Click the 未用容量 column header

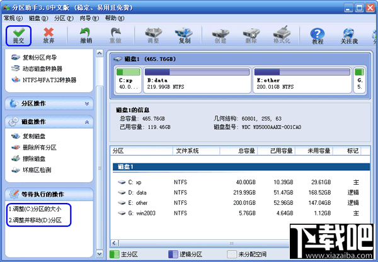click(x=314, y=151)
